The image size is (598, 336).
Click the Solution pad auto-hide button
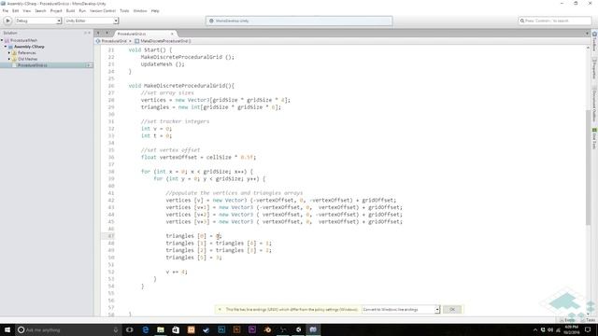85,34
